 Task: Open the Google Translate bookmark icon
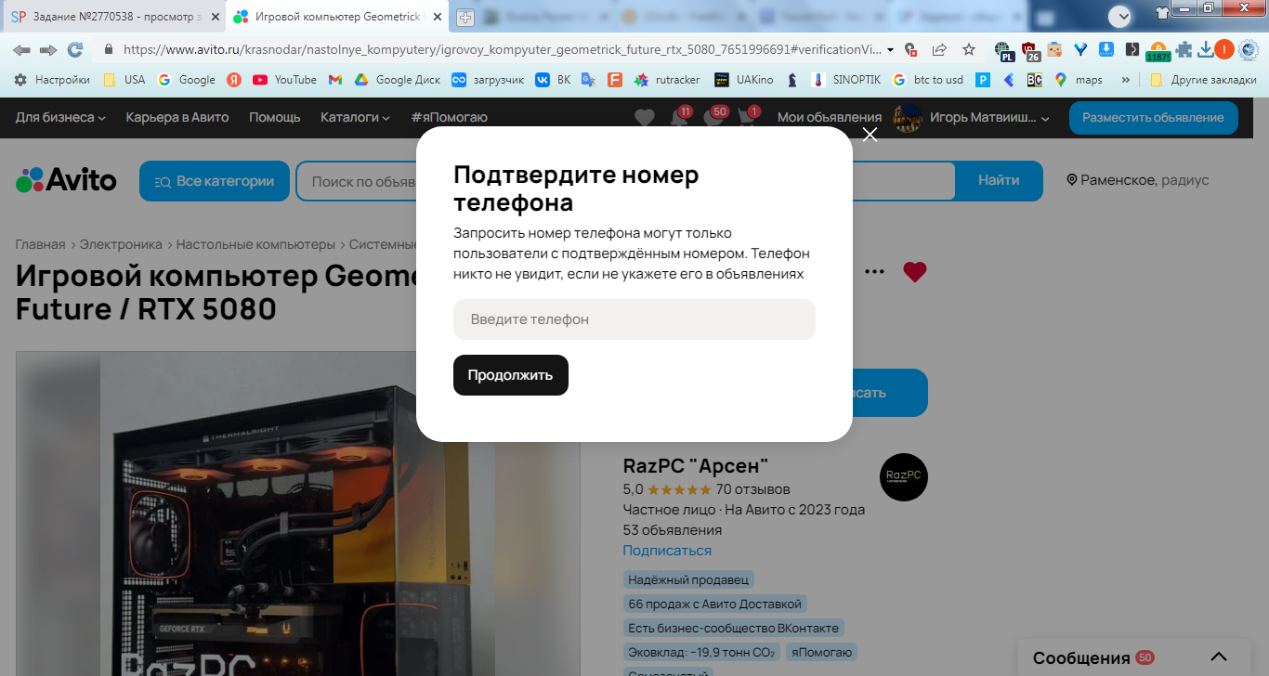pos(588,80)
